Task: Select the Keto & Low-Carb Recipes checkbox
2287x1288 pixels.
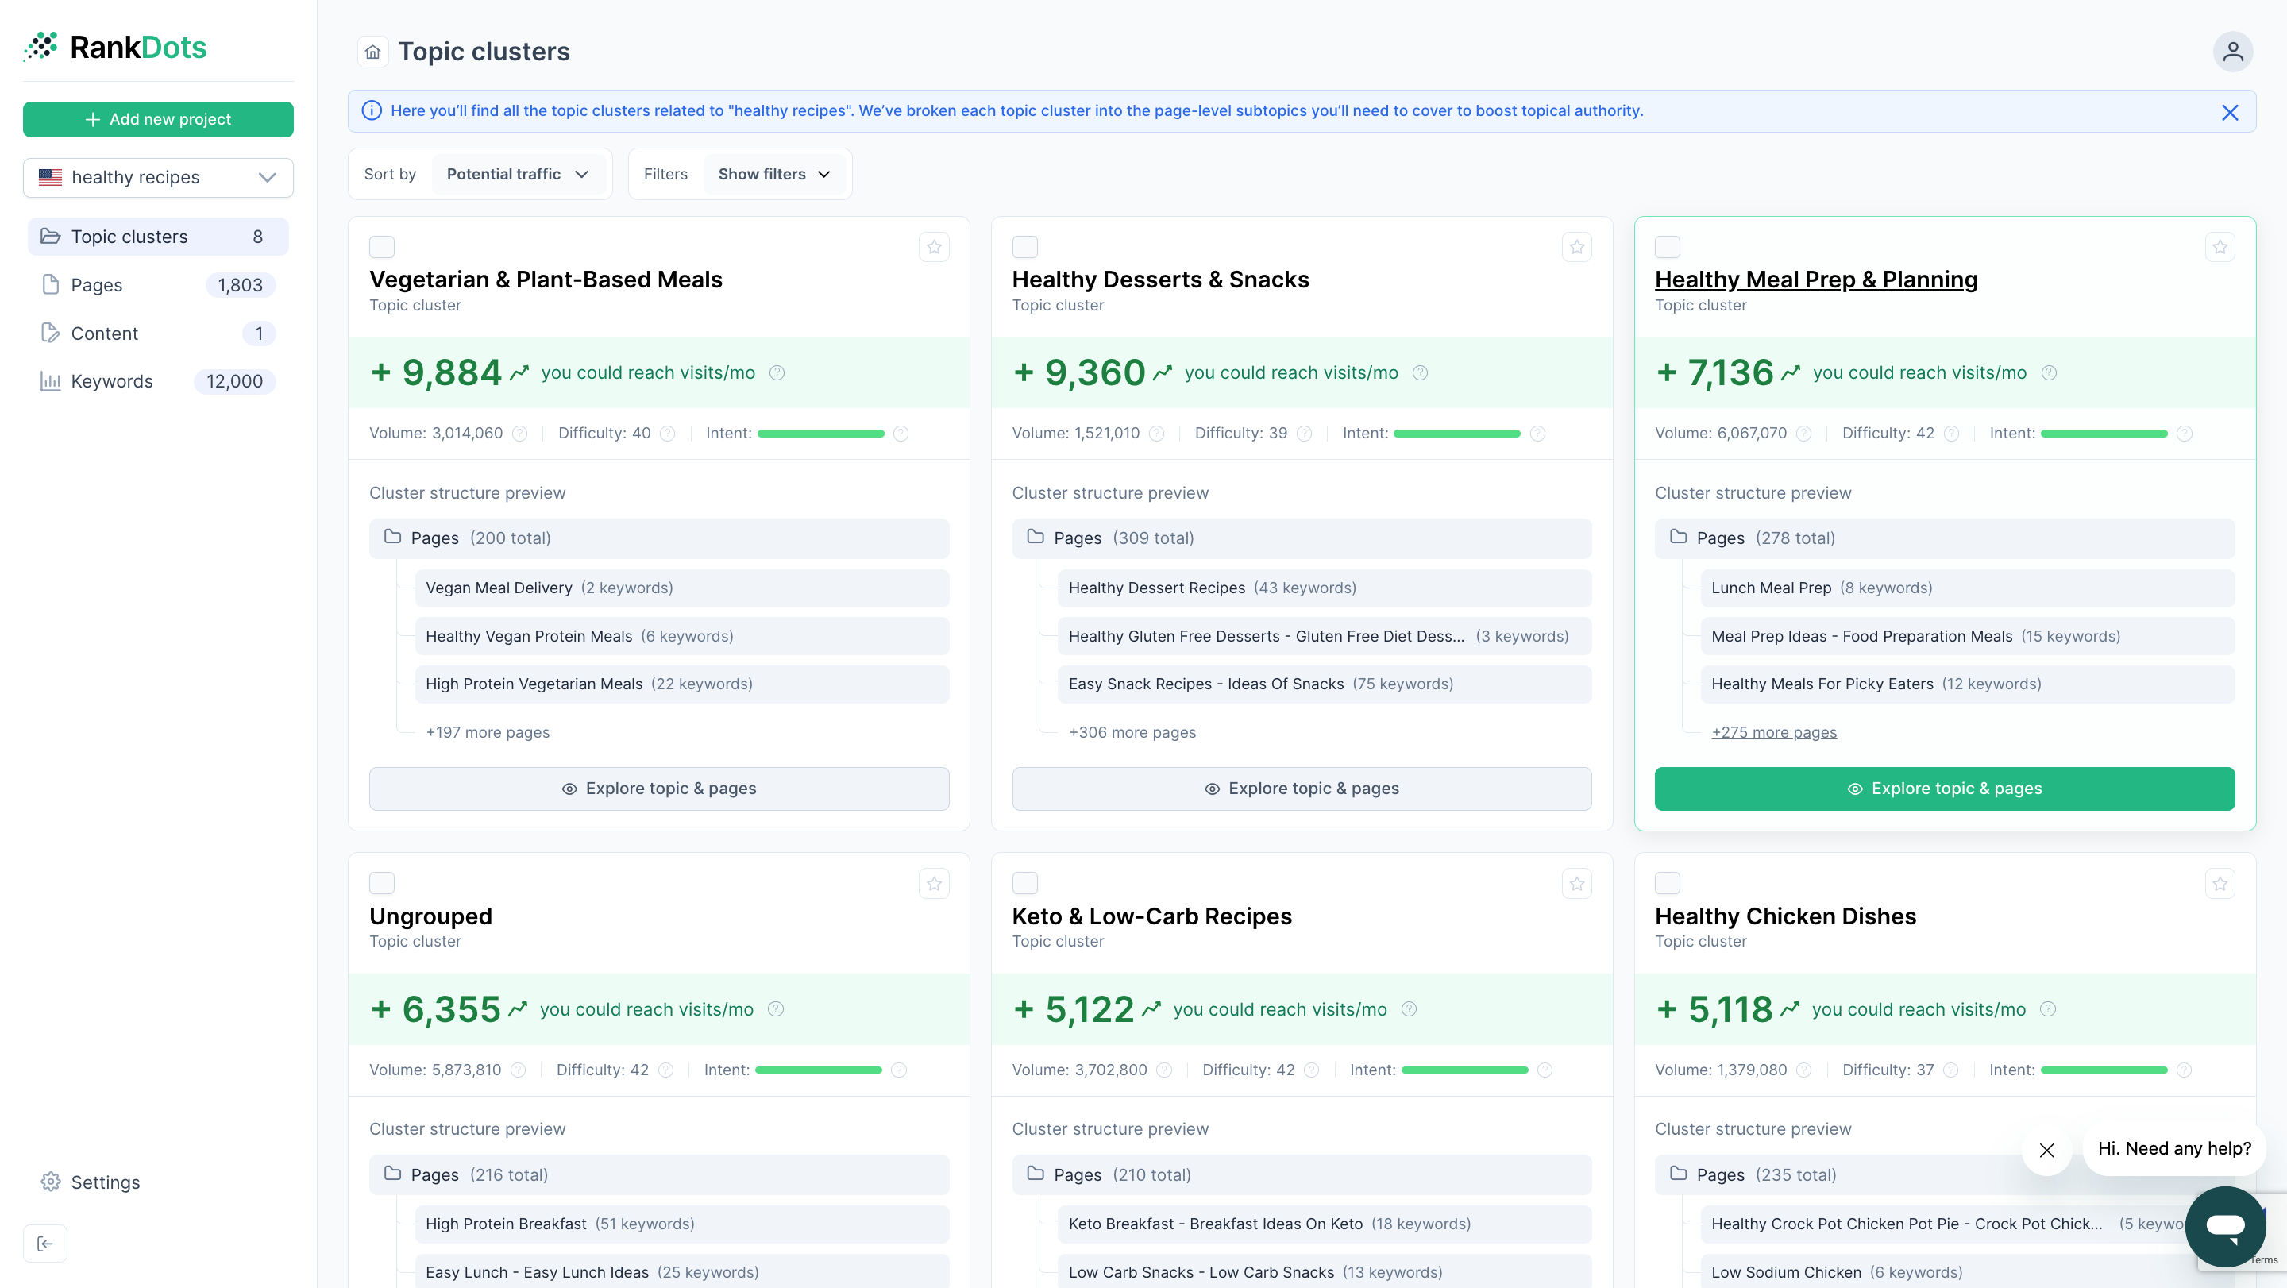Action: tap(1024, 883)
